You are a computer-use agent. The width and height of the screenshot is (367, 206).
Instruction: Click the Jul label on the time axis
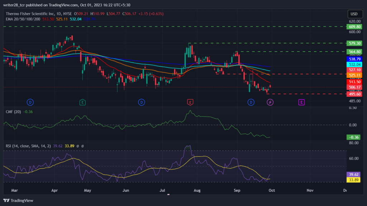pyautogui.click(x=162, y=191)
